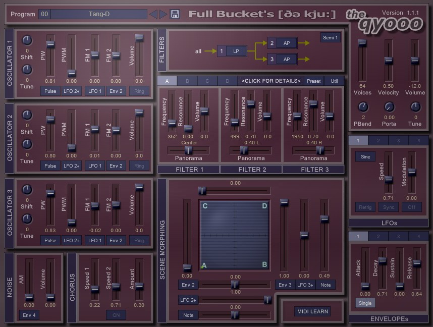Click the program name field Tang-D

tap(99, 14)
